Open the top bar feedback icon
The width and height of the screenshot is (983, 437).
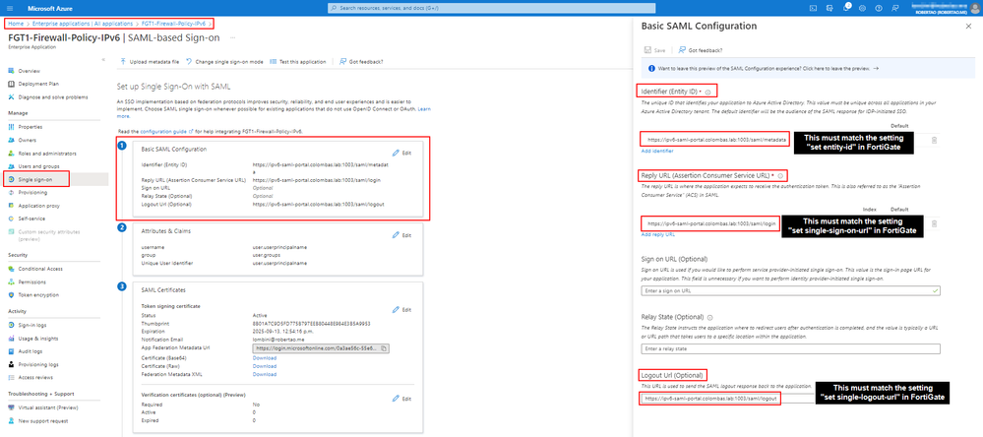(x=894, y=8)
